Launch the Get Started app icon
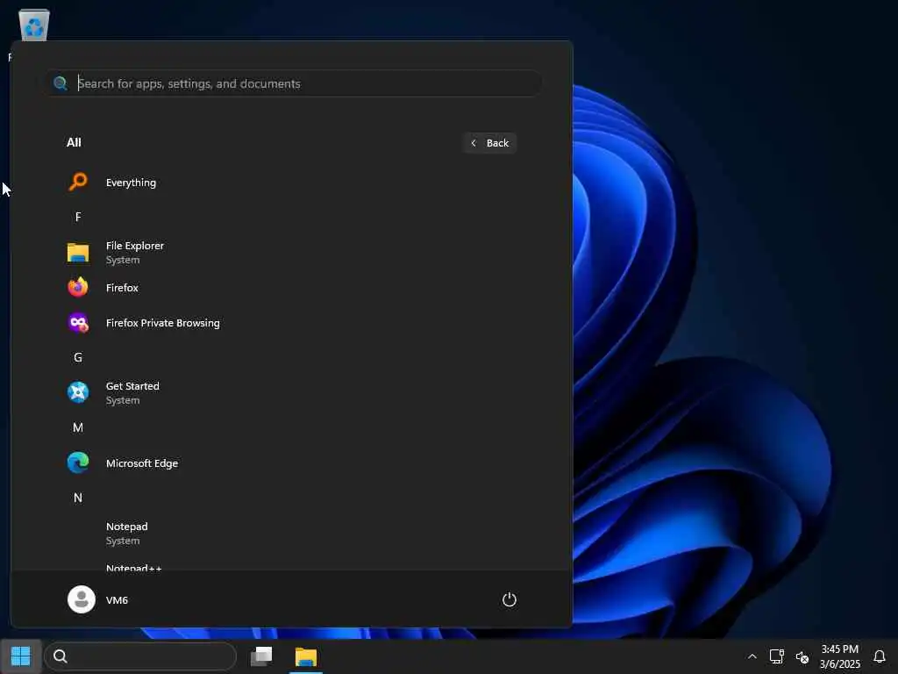Viewport: 898px width, 674px height. click(x=78, y=392)
